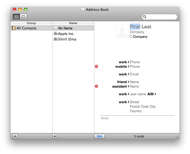Screen dimensions: 190x154
Task: Click the add contact plus button
Action: (x=55, y=136)
